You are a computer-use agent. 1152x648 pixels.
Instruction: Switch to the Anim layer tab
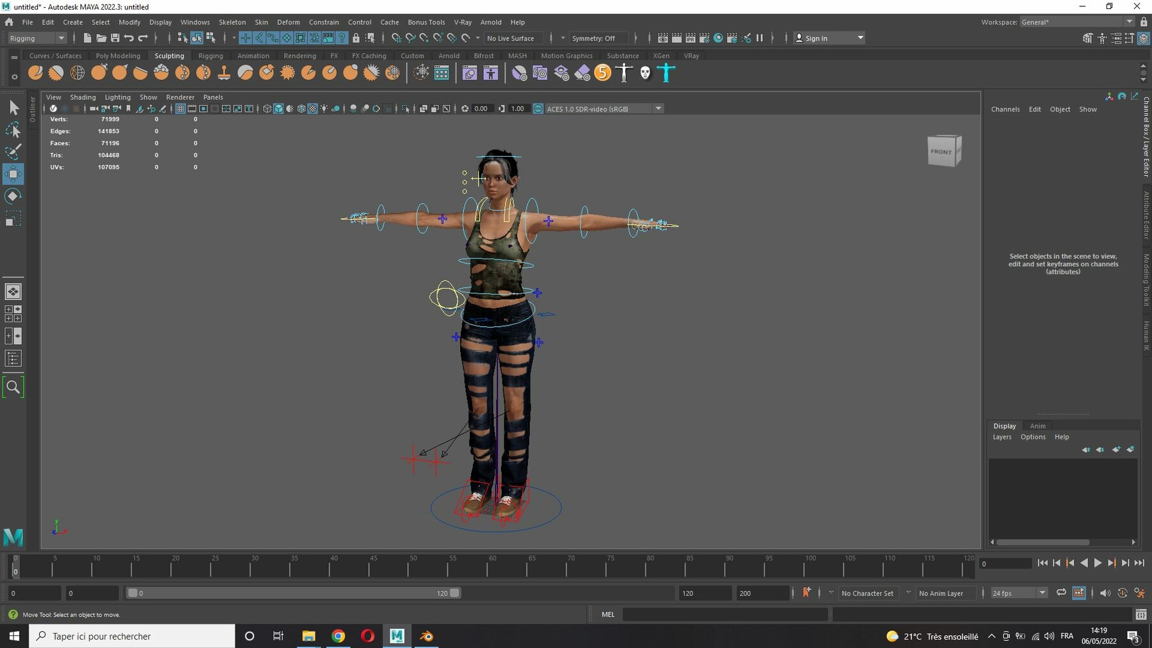point(1037,426)
